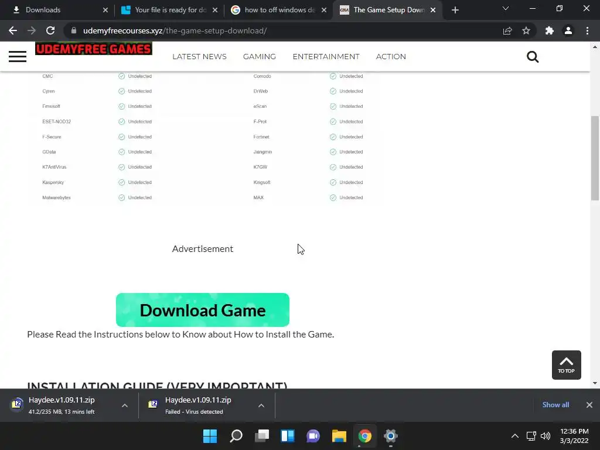Click the browser forward arrow
600x450 pixels.
(32, 30)
